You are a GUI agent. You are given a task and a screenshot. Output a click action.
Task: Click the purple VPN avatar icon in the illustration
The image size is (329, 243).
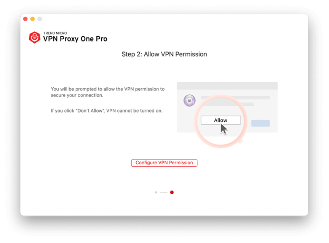tap(190, 100)
